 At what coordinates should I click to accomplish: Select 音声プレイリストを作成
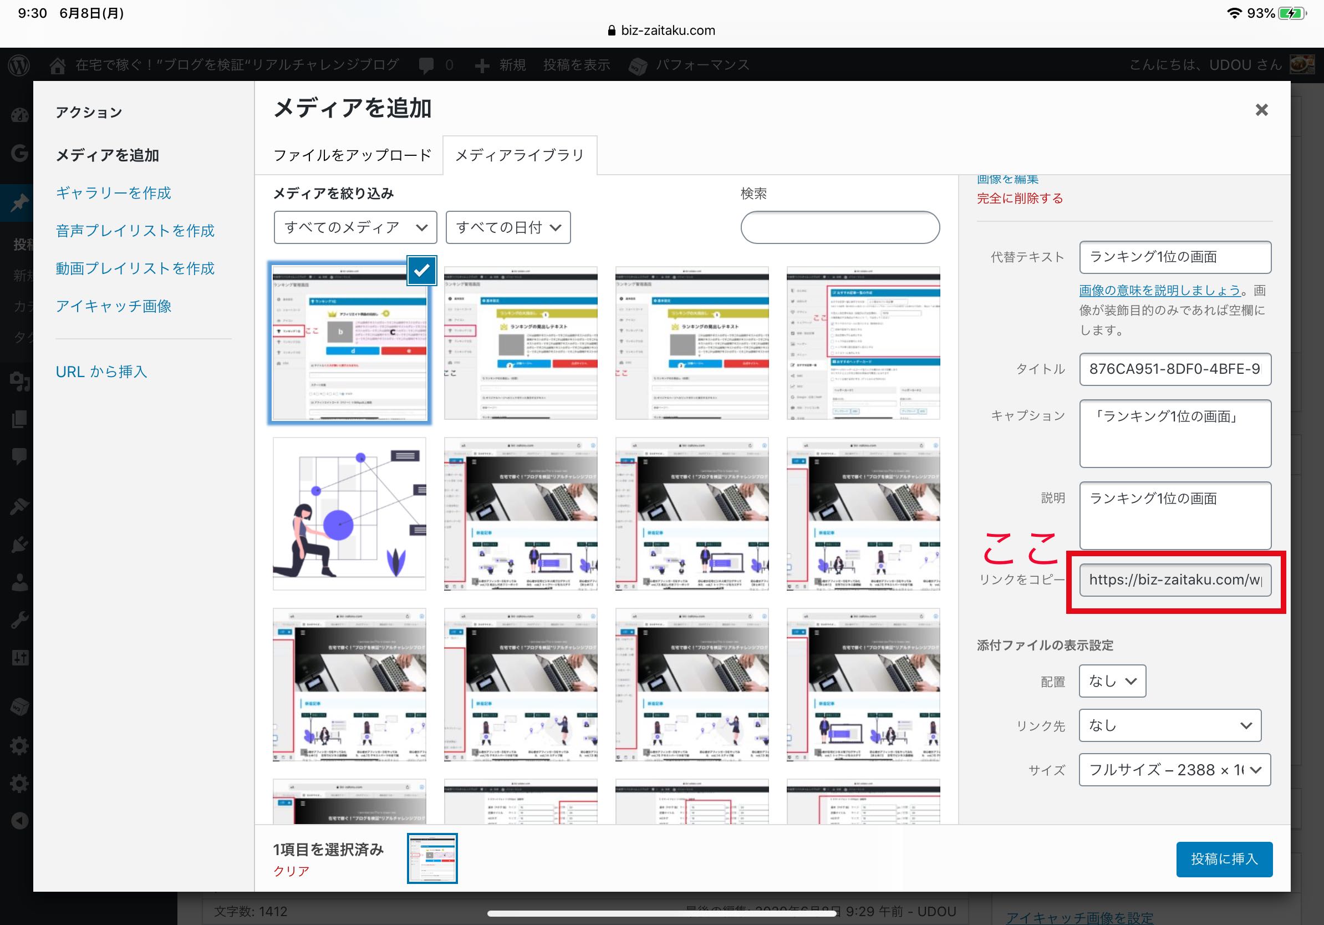tap(135, 231)
